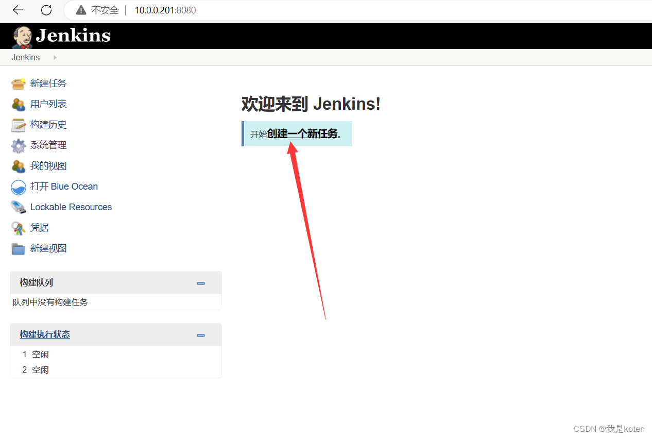Click the 构建执行状态 header link
652x438 pixels.
tap(45, 334)
